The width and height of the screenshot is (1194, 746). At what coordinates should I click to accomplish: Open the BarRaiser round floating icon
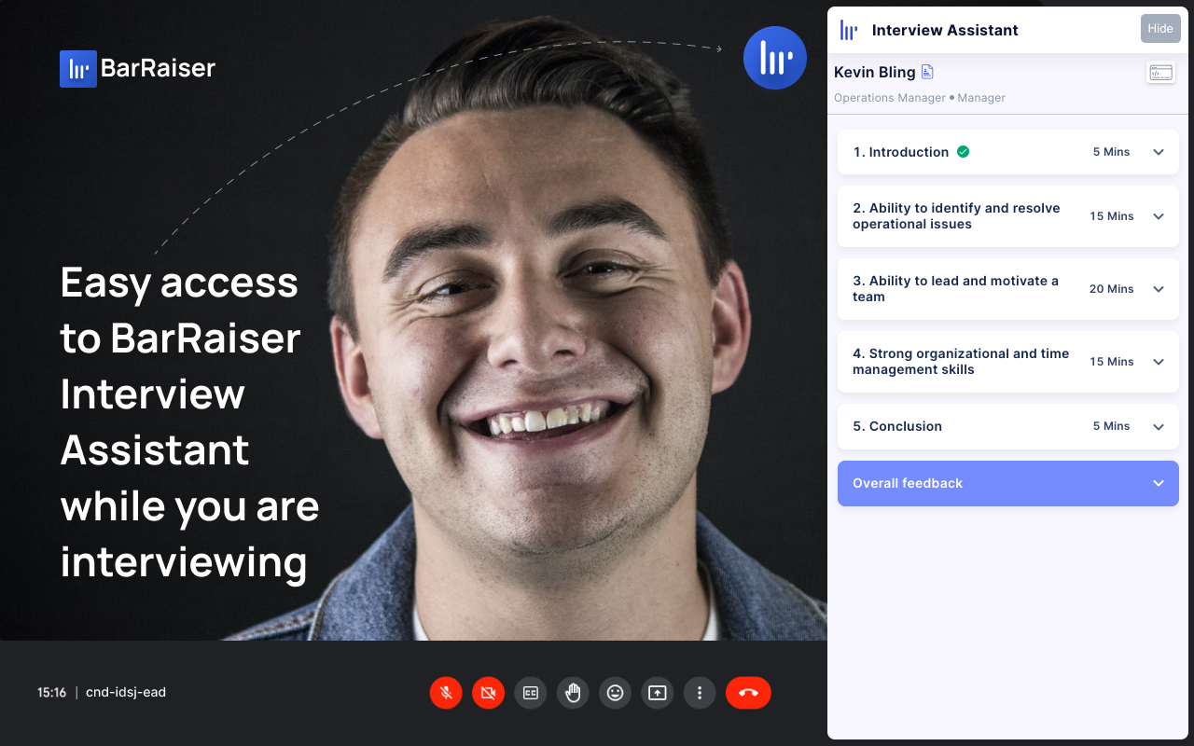coord(775,58)
